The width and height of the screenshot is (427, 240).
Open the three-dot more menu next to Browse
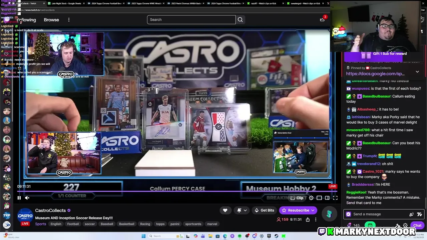coord(69,20)
